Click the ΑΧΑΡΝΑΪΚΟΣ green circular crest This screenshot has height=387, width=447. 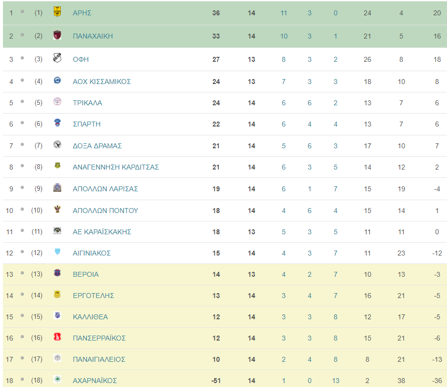pyautogui.click(x=57, y=379)
